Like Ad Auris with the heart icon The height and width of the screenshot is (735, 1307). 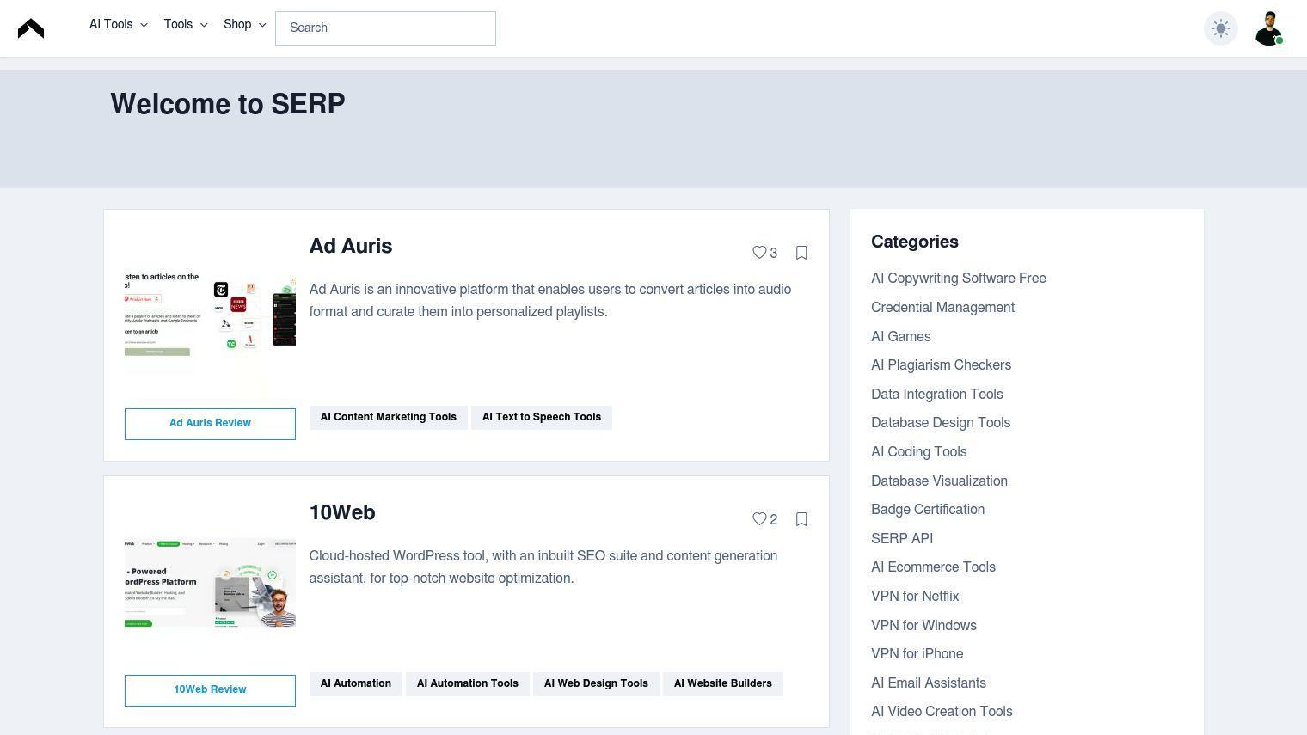pos(759,253)
